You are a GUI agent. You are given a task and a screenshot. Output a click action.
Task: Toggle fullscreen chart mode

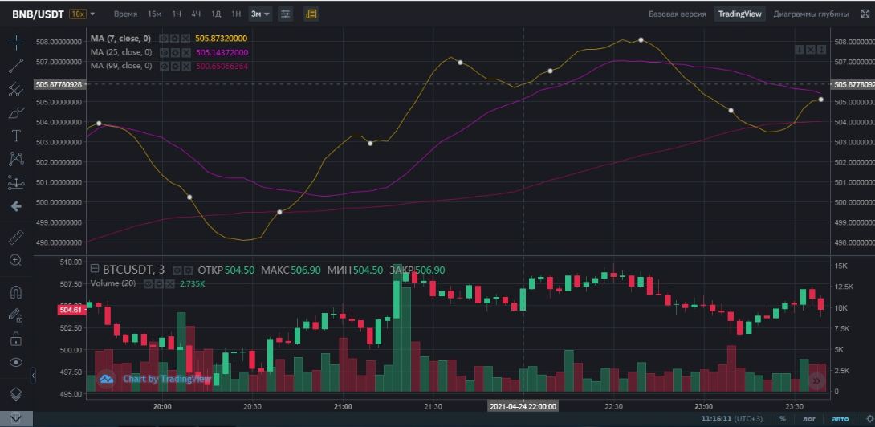pos(865,14)
